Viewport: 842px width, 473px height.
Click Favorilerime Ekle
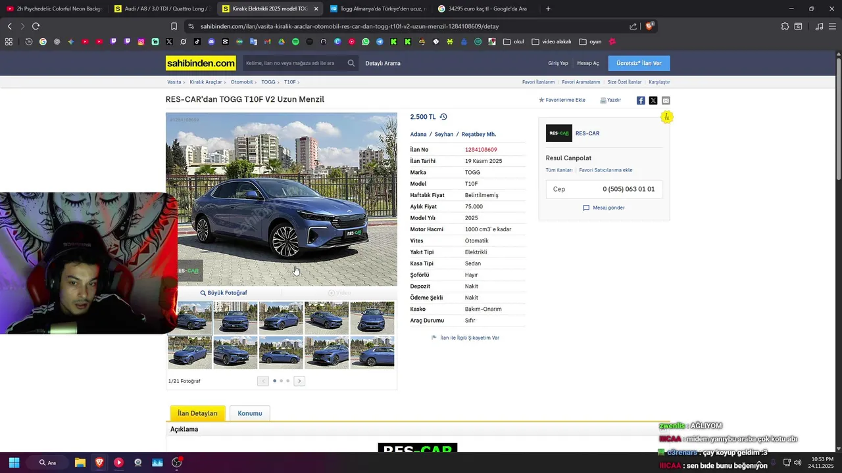[x=562, y=100]
